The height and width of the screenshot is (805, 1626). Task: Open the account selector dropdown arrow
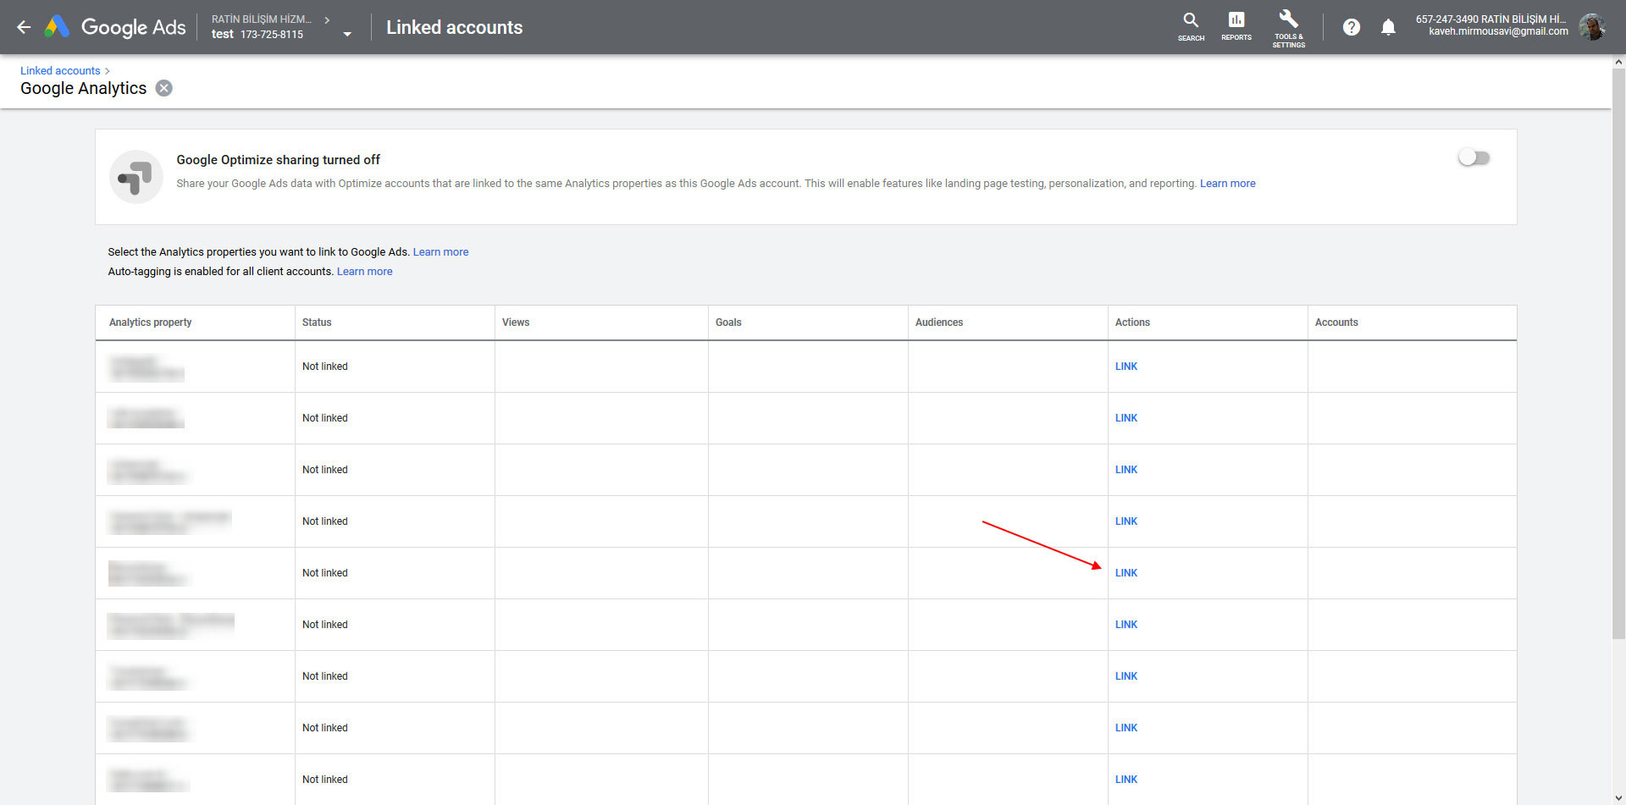(x=347, y=34)
